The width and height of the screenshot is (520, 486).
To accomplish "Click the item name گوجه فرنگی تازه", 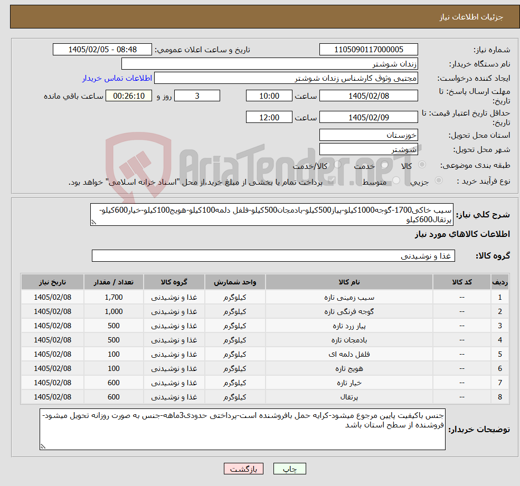I will pos(349,312).
